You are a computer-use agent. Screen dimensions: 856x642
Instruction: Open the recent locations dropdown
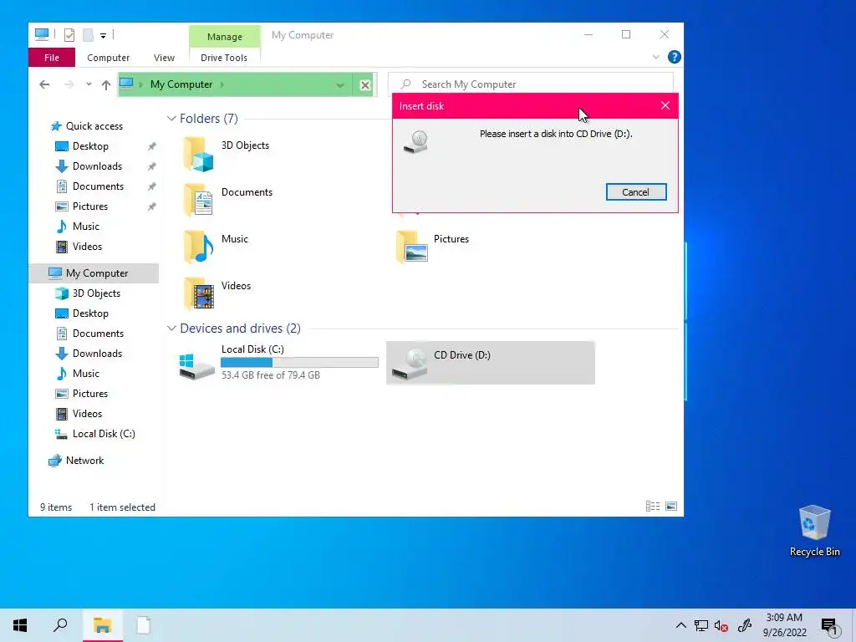point(89,84)
